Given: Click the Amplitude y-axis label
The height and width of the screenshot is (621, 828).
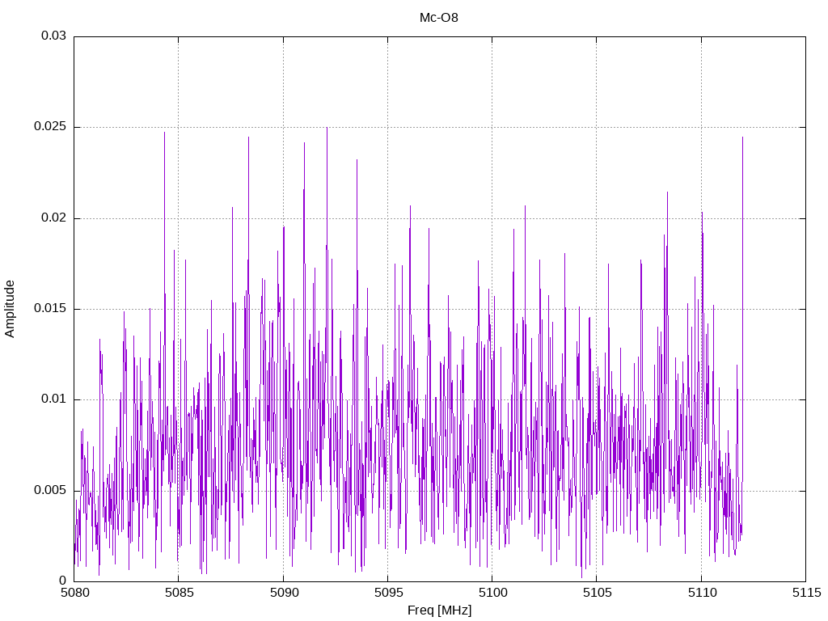Looking at the screenshot, I should point(10,309).
